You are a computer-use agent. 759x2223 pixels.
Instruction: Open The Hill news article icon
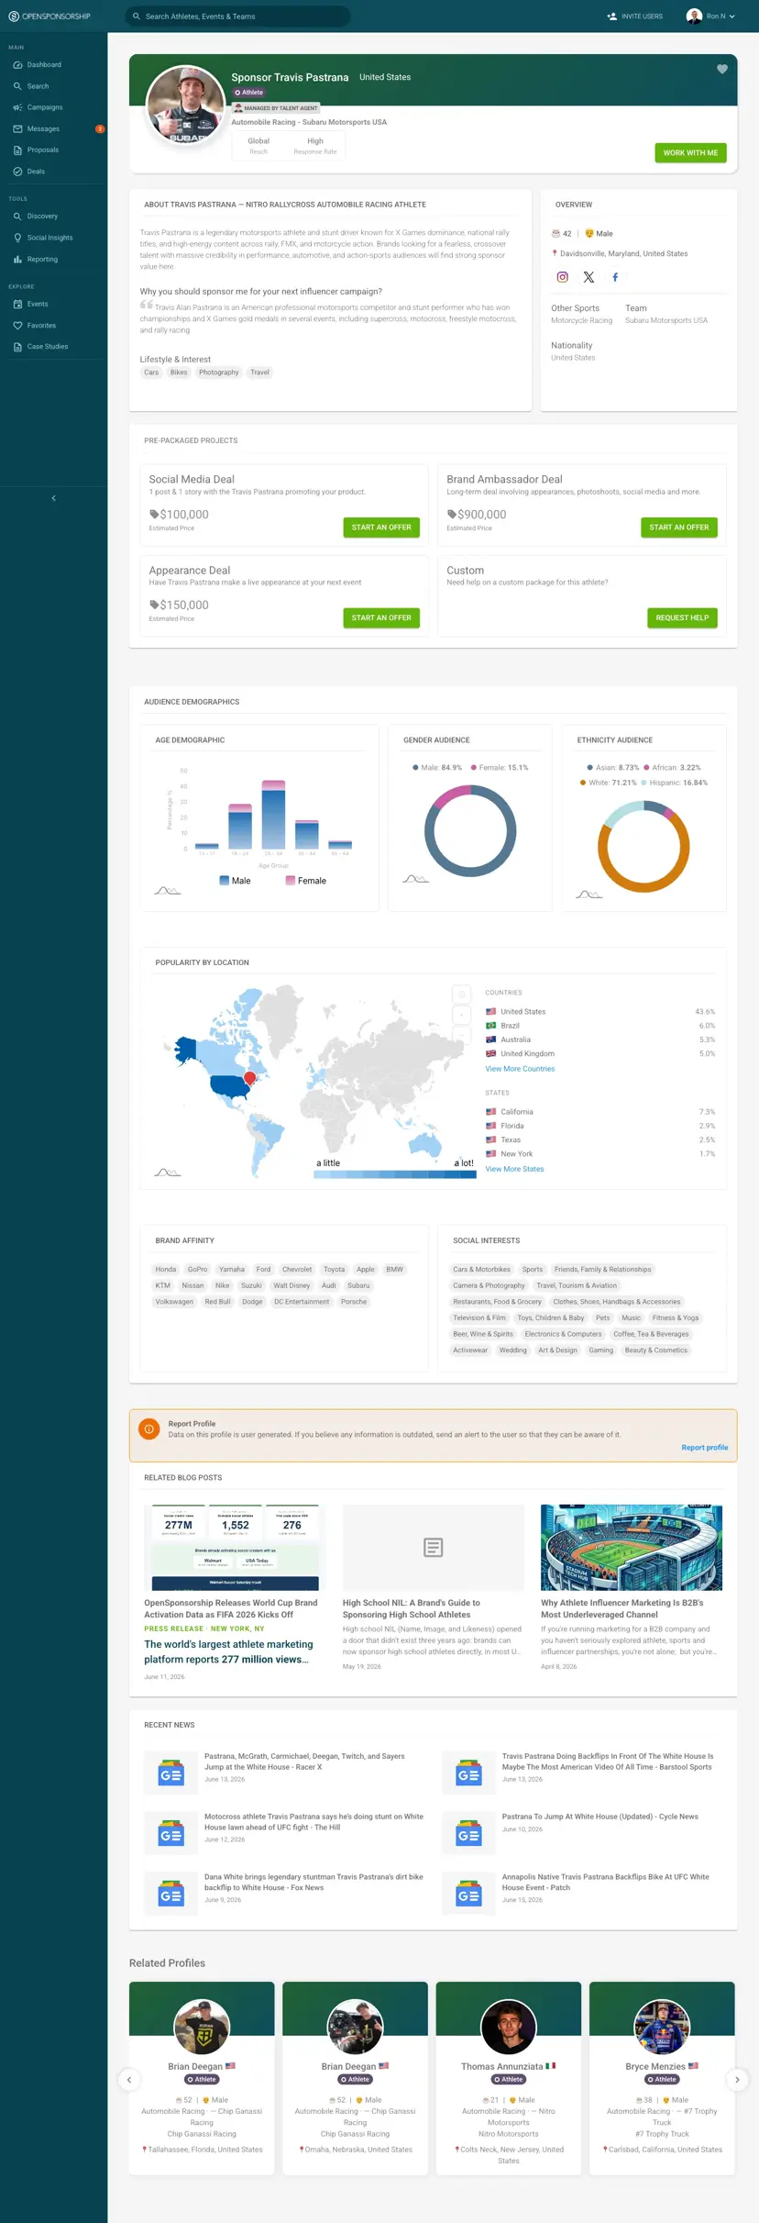point(171,1835)
